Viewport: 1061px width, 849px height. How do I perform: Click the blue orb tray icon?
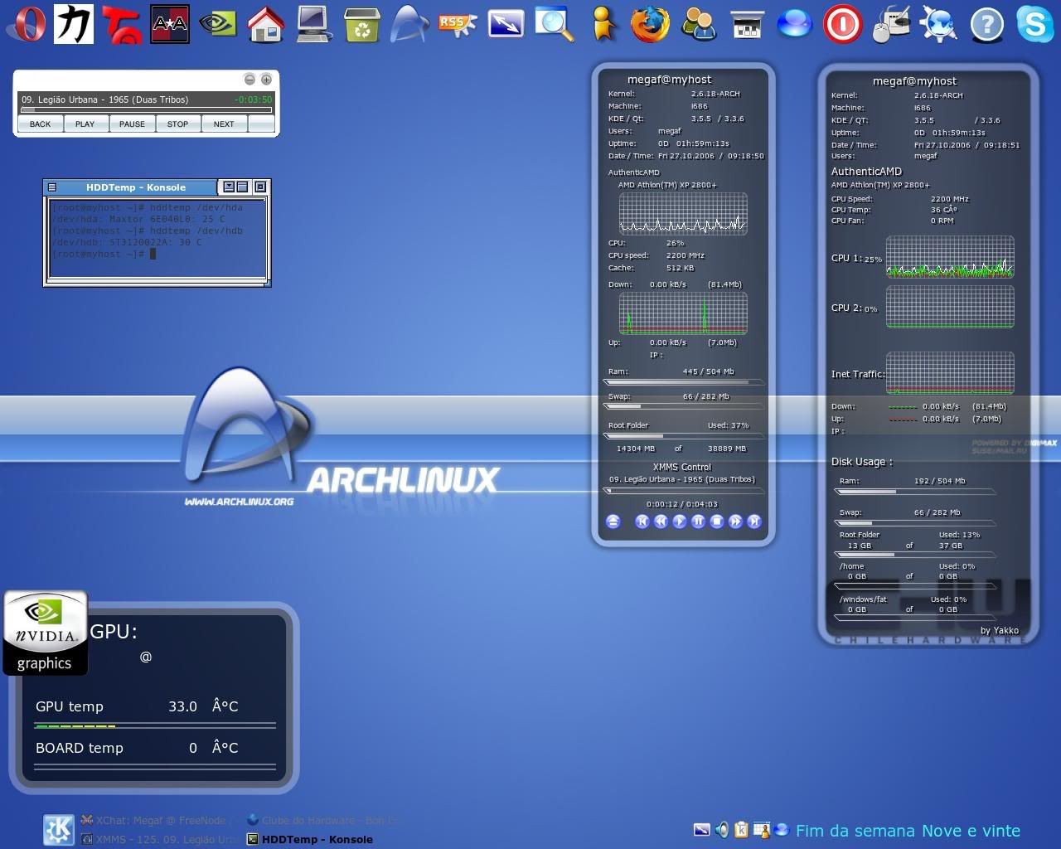click(x=781, y=829)
